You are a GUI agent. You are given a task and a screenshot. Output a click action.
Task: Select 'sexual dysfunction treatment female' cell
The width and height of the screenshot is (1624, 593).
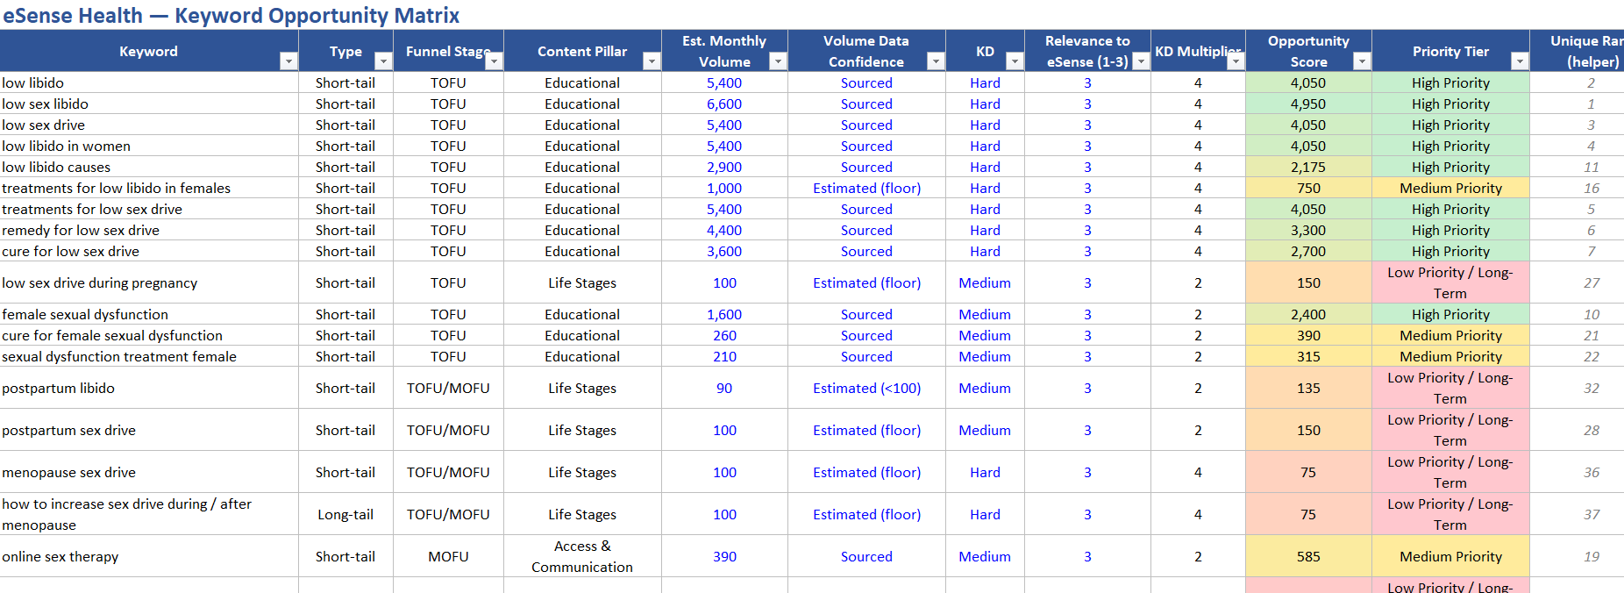(149, 356)
